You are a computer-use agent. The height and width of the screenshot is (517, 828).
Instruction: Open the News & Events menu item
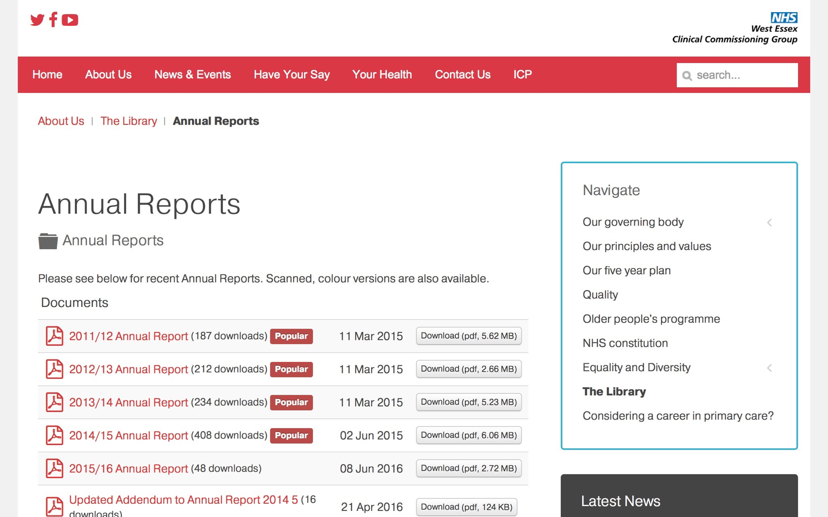point(192,75)
